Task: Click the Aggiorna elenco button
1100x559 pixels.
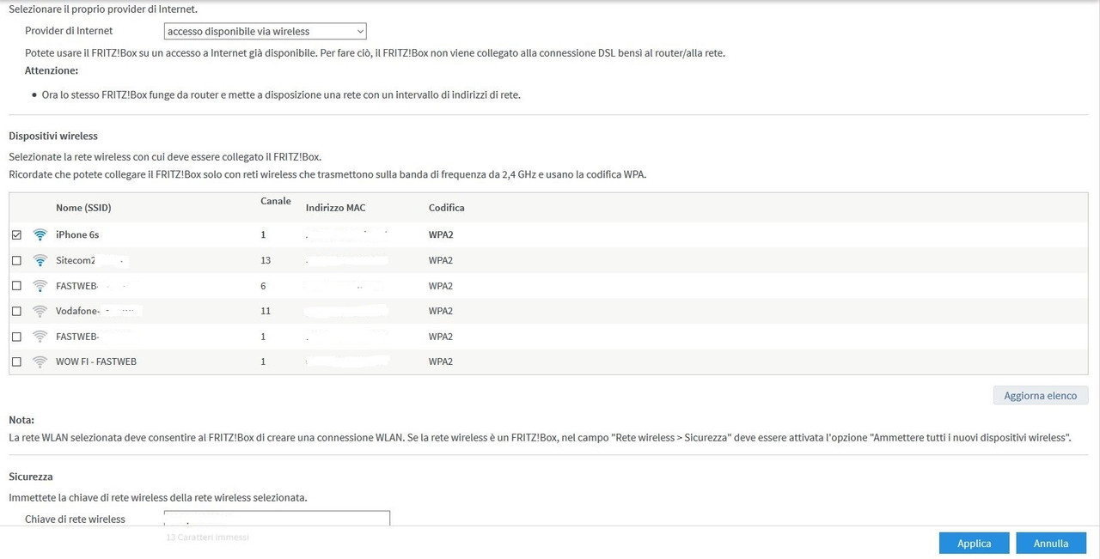Action: (x=1041, y=396)
